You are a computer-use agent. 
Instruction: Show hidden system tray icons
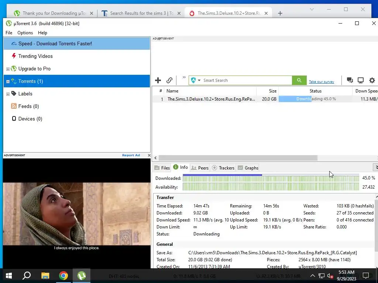click(312, 276)
